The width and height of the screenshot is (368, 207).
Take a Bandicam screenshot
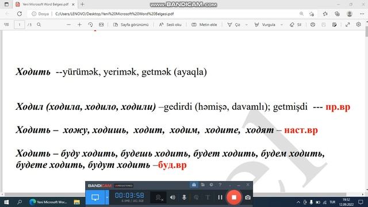point(248,198)
